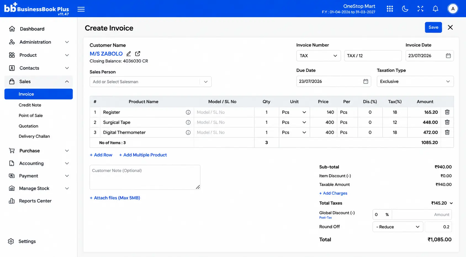Open the Taxation Type Exclusive dropdown
The height and width of the screenshot is (257, 466).
click(x=415, y=81)
